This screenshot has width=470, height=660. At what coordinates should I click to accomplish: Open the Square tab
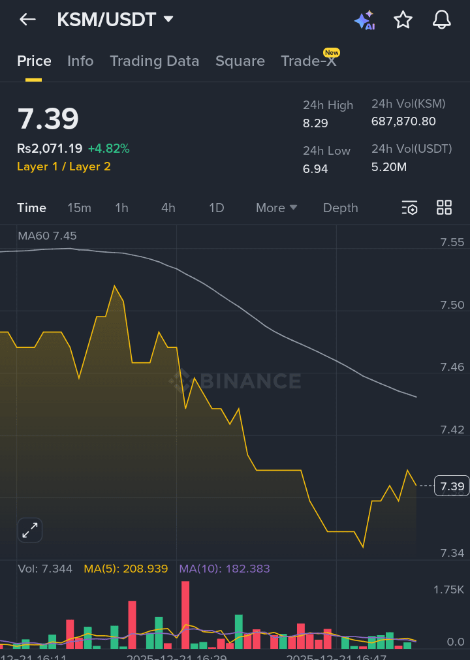[240, 61]
